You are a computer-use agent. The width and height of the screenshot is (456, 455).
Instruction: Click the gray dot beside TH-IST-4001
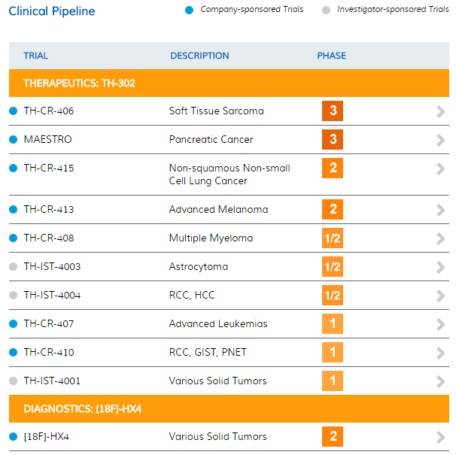[x=13, y=381]
